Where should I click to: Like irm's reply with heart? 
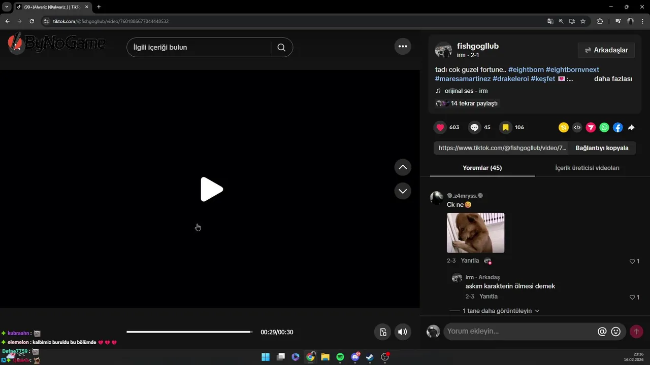click(x=632, y=298)
